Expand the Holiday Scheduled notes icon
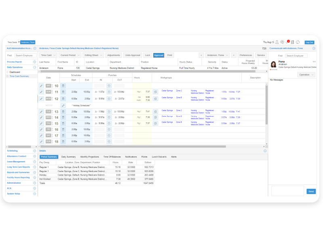The width and height of the screenshot is (323, 232). [x=63, y=105]
